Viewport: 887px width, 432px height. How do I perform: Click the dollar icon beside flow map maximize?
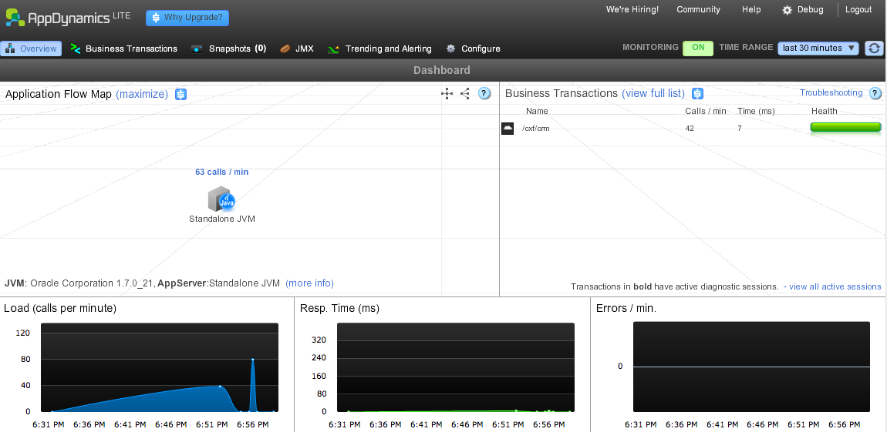(180, 94)
